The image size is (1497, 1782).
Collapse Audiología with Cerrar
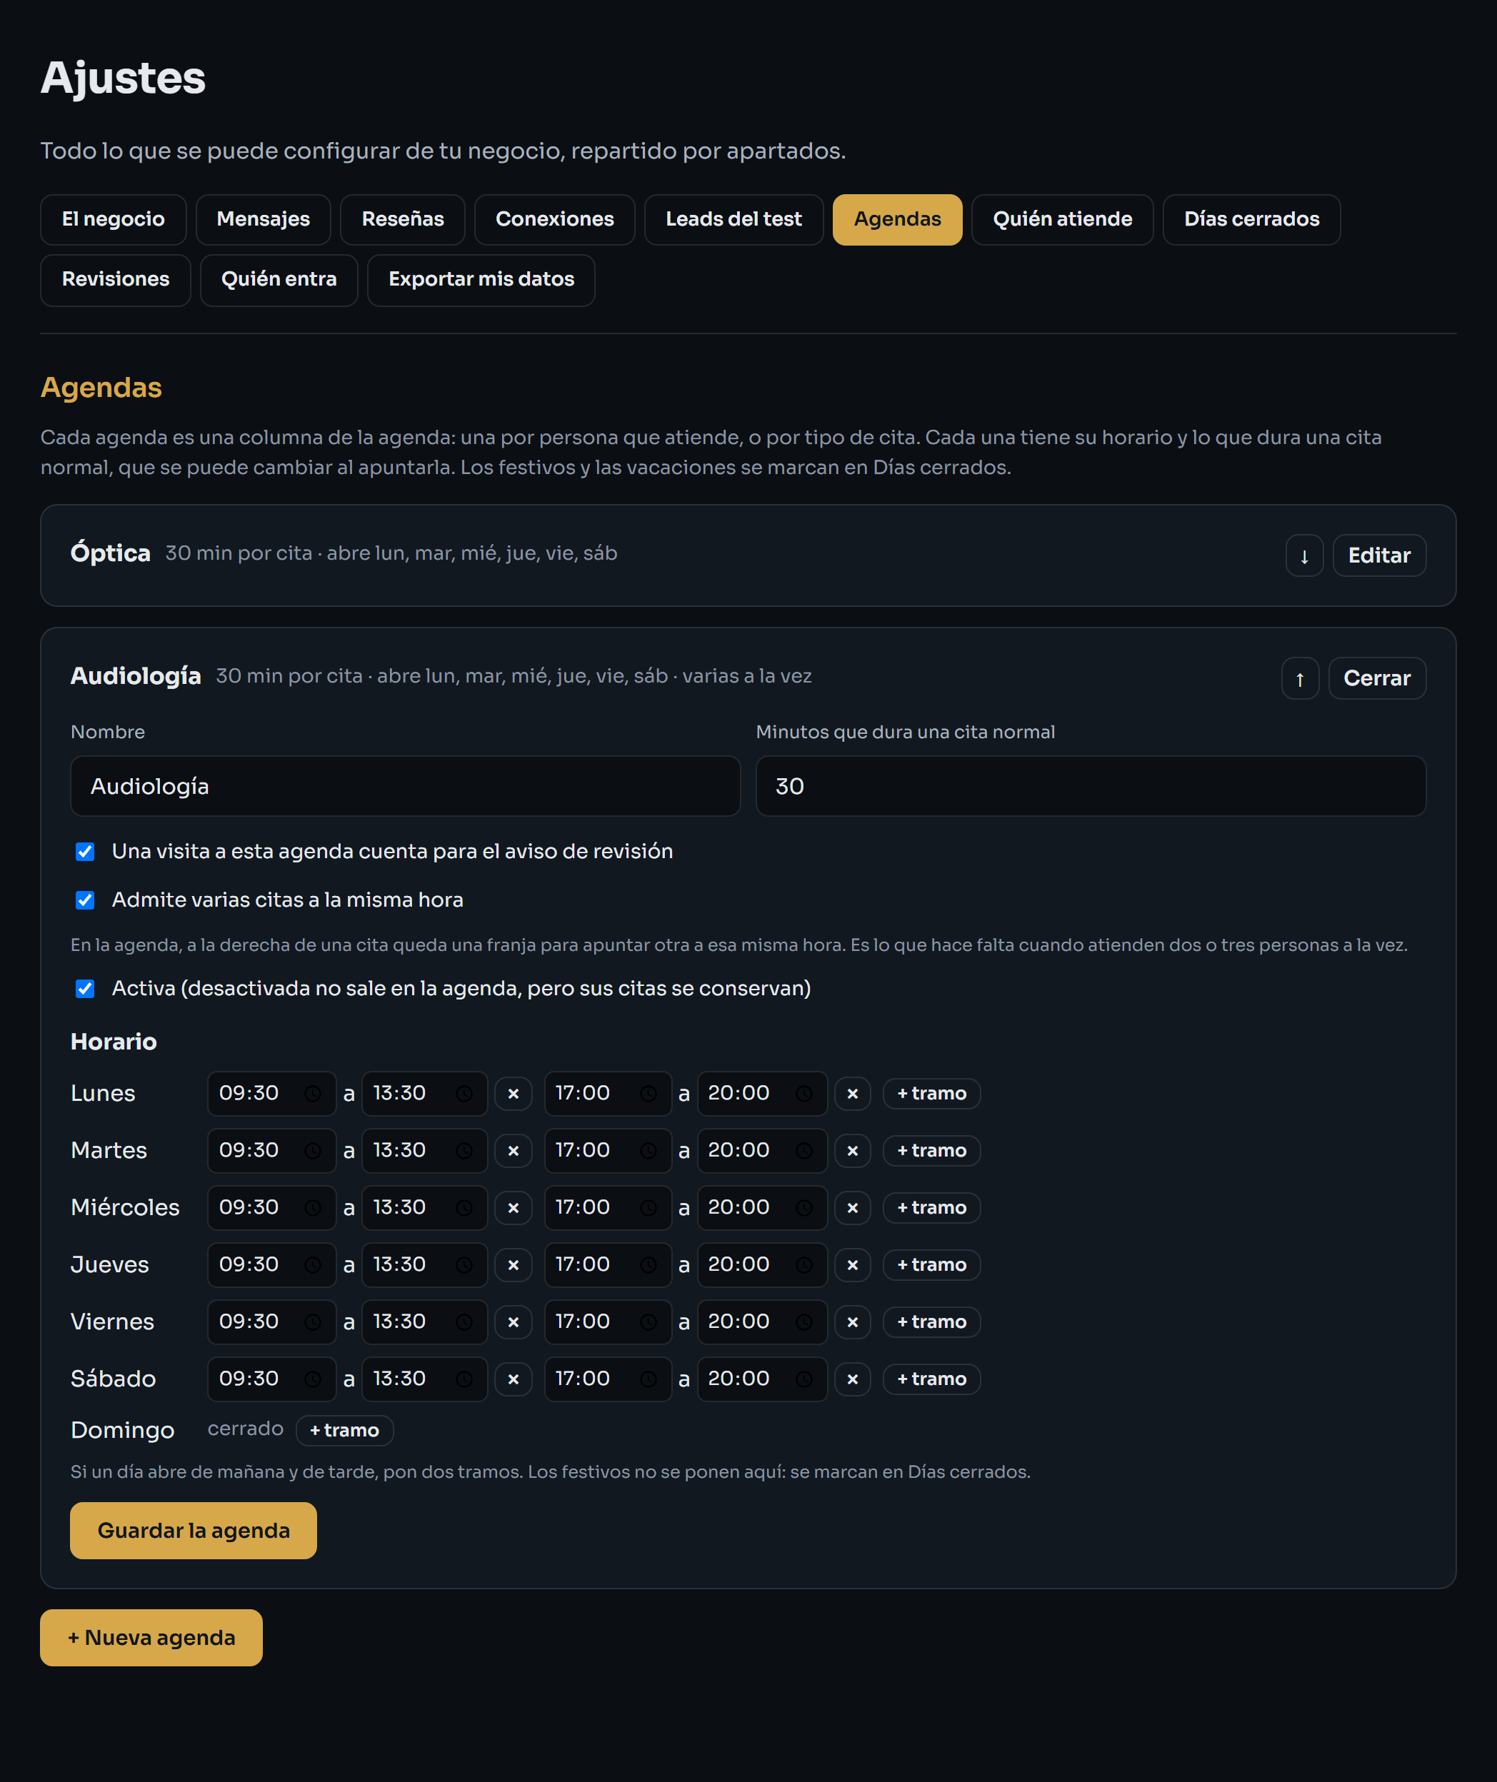(1376, 679)
